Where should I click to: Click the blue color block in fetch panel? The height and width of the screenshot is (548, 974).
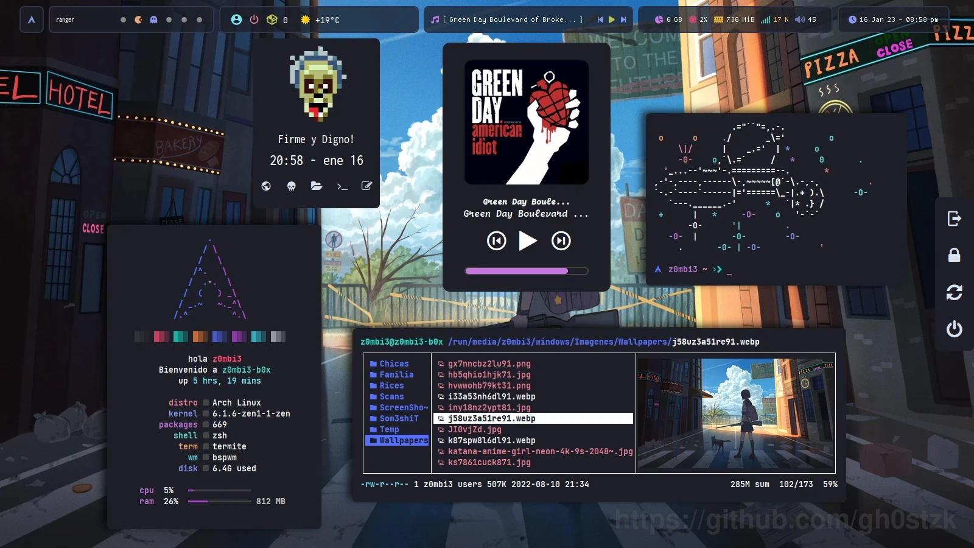tap(220, 337)
